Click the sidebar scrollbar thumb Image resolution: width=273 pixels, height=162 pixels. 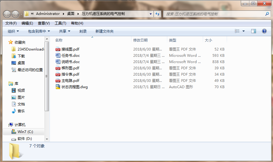pyautogui.click(x=47, y=76)
